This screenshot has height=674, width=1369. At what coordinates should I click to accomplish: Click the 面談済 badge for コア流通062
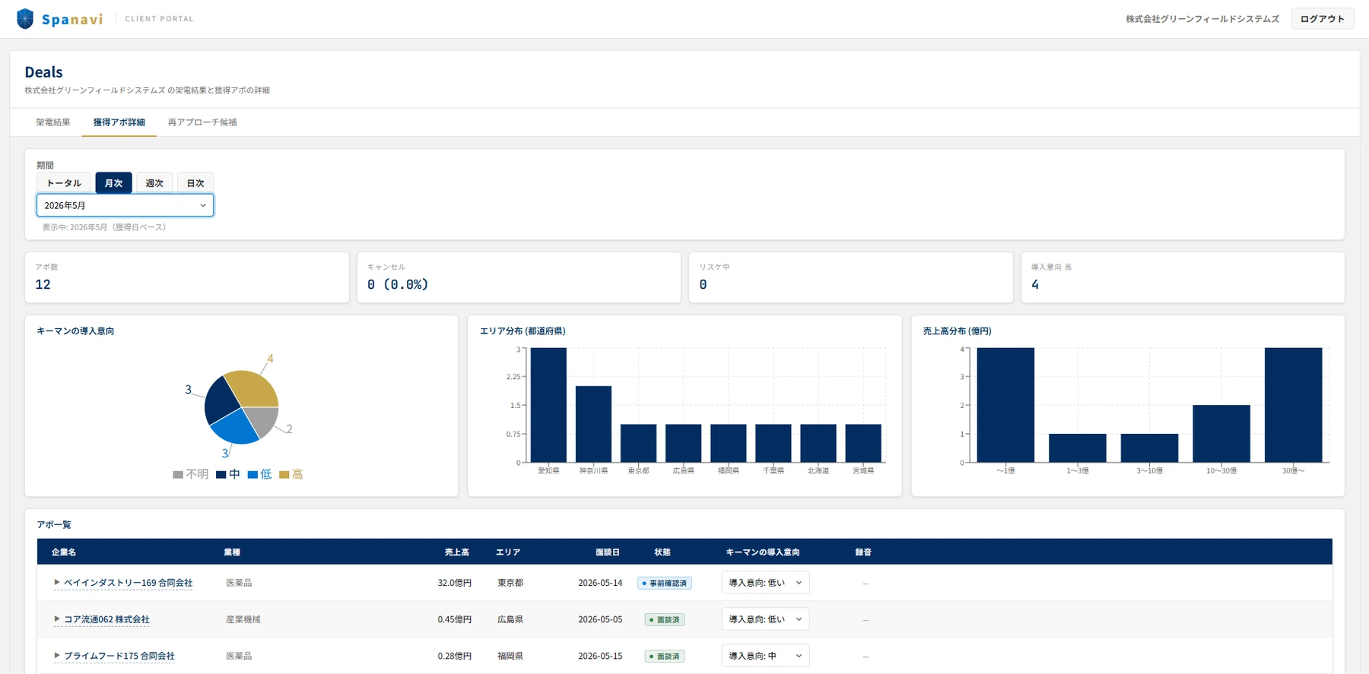[665, 619]
